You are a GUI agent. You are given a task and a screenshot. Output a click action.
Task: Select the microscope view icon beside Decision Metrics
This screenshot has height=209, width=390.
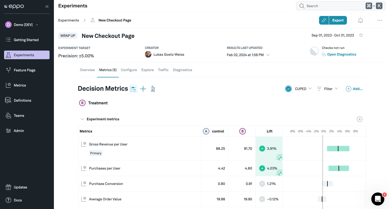click(x=153, y=89)
